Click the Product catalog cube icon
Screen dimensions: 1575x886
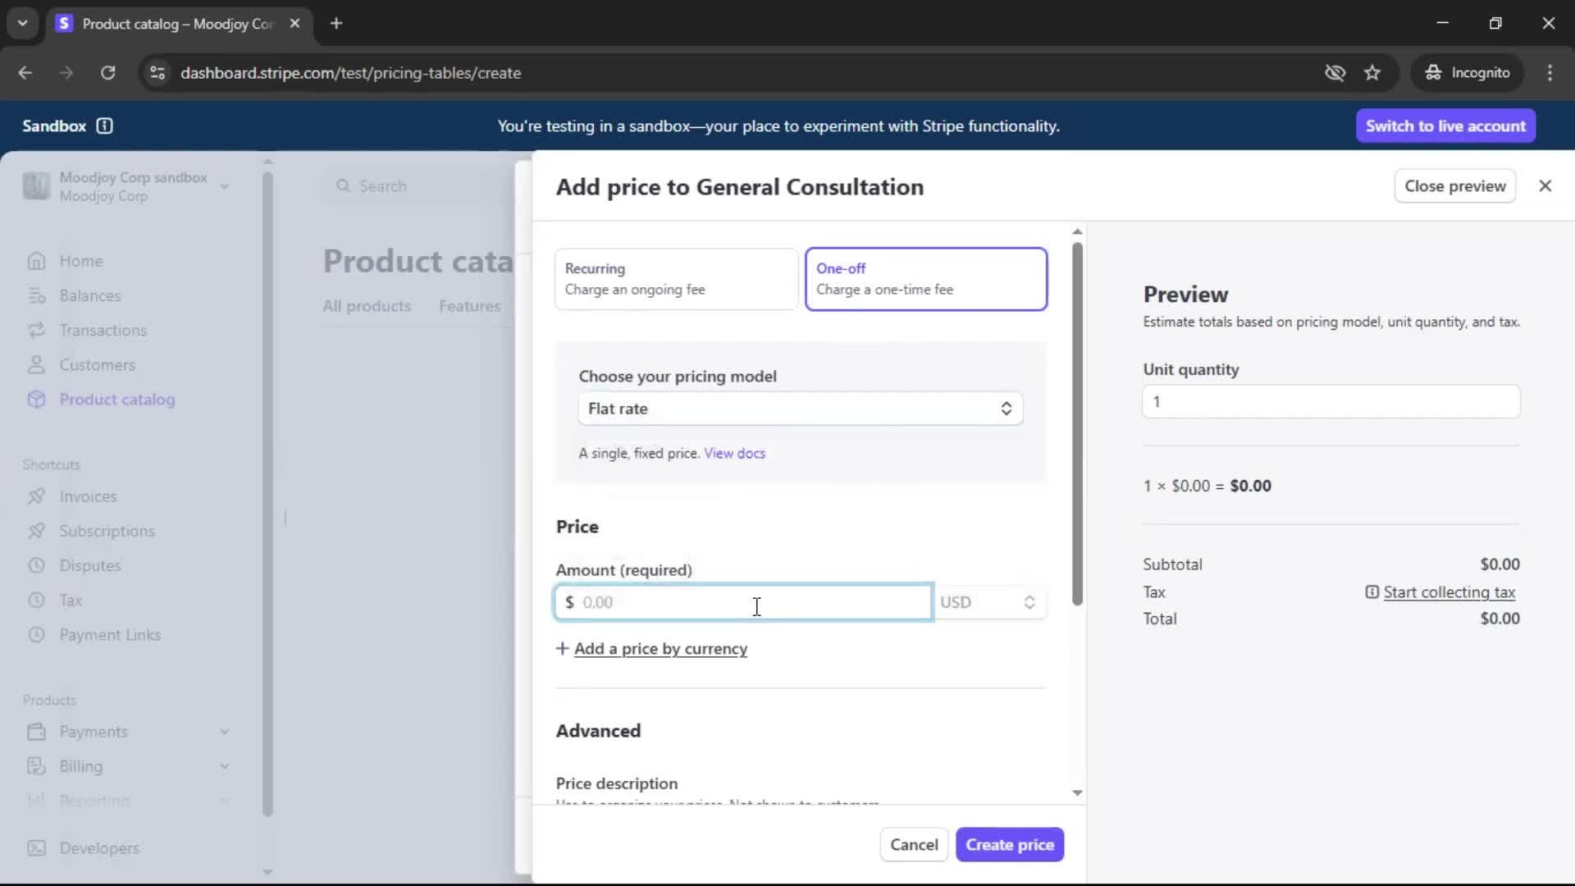click(36, 400)
